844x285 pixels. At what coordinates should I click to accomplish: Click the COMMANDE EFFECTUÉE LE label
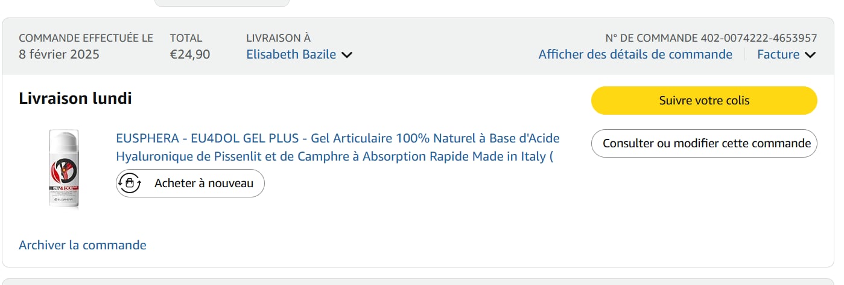(x=86, y=38)
